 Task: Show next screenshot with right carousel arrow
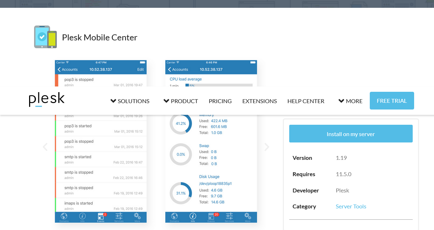point(267,147)
